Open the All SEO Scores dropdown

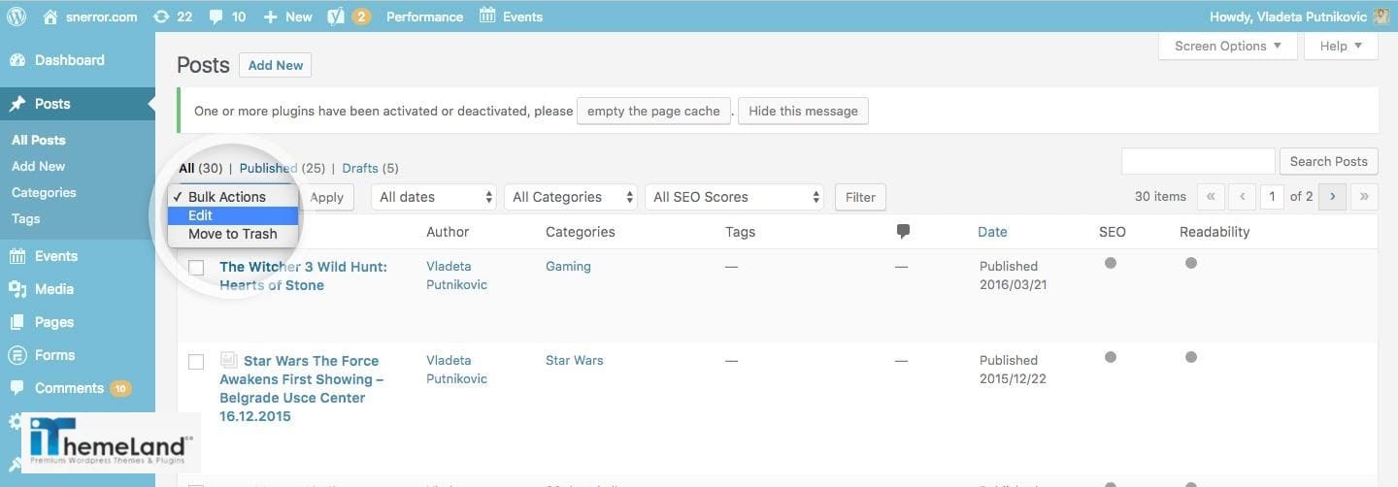click(735, 197)
